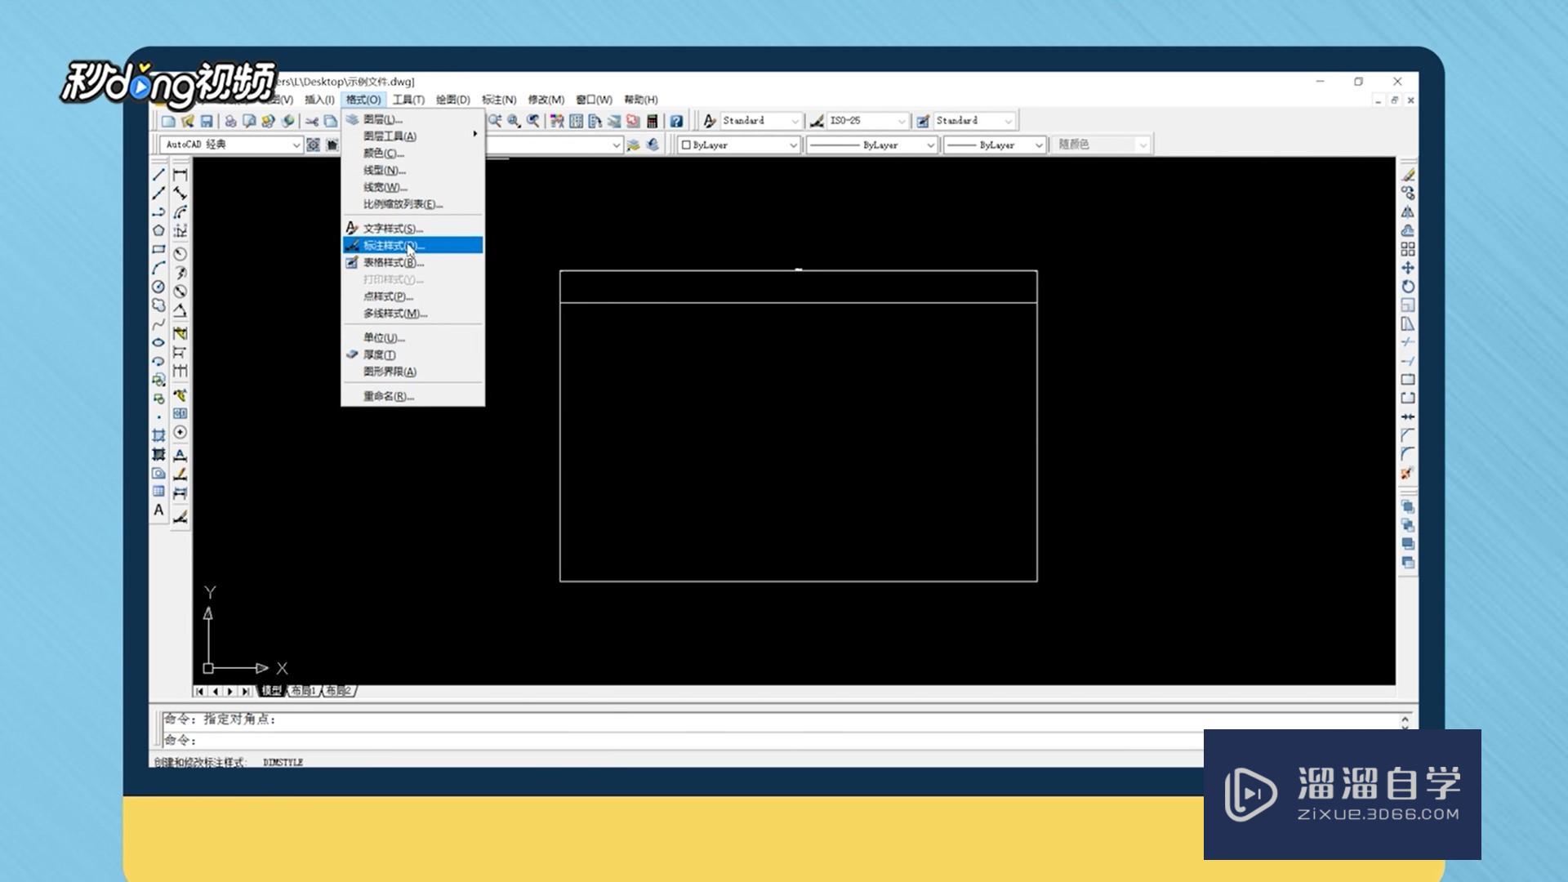Open the 格式(O) menu
Image resolution: width=1568 pixels, height=882 pixels.
pyautogui.click(x=363, y=100)
